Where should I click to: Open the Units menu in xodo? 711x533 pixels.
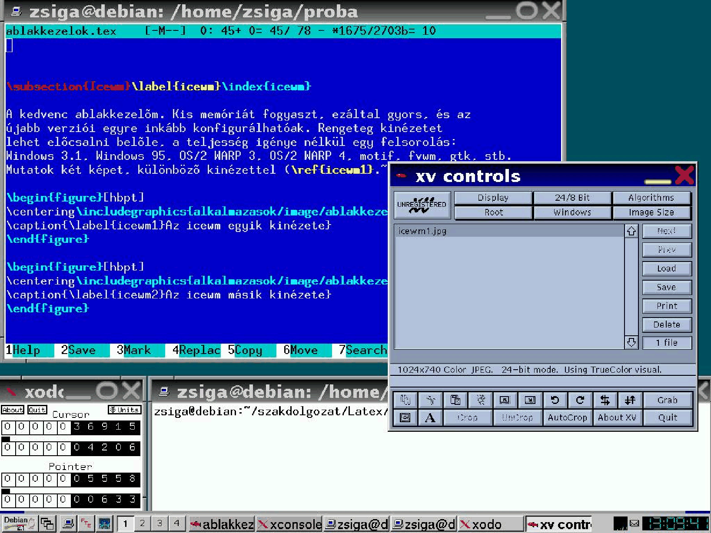click(x=124, y=410)
